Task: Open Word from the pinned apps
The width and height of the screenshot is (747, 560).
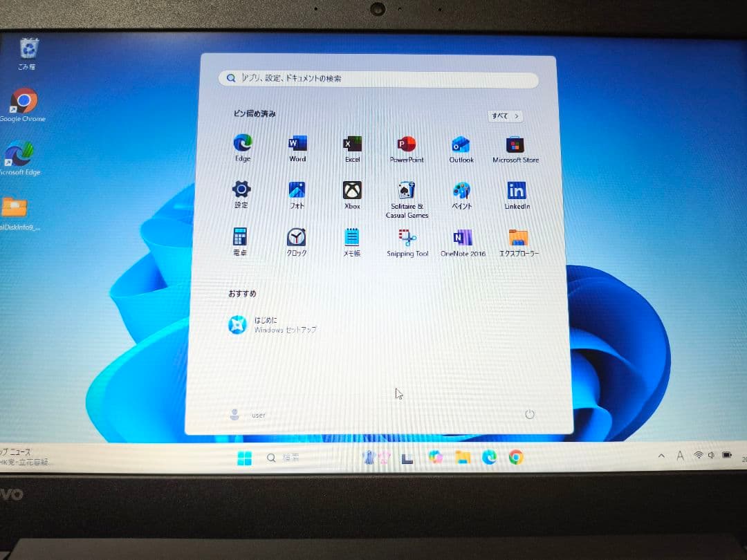Action: click(x=297, y=144)
